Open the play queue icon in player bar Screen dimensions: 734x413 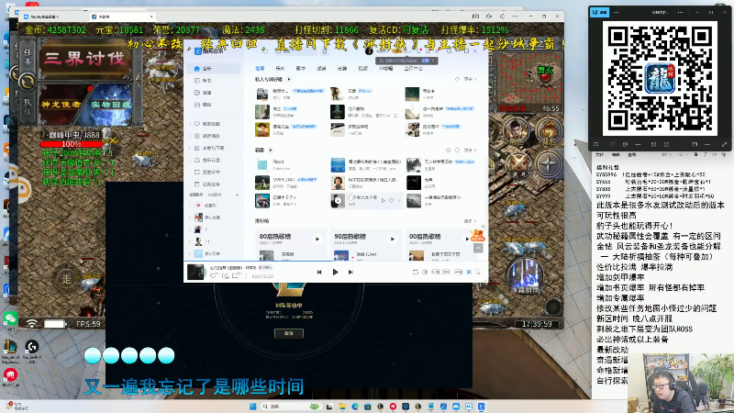click(477, 272)
